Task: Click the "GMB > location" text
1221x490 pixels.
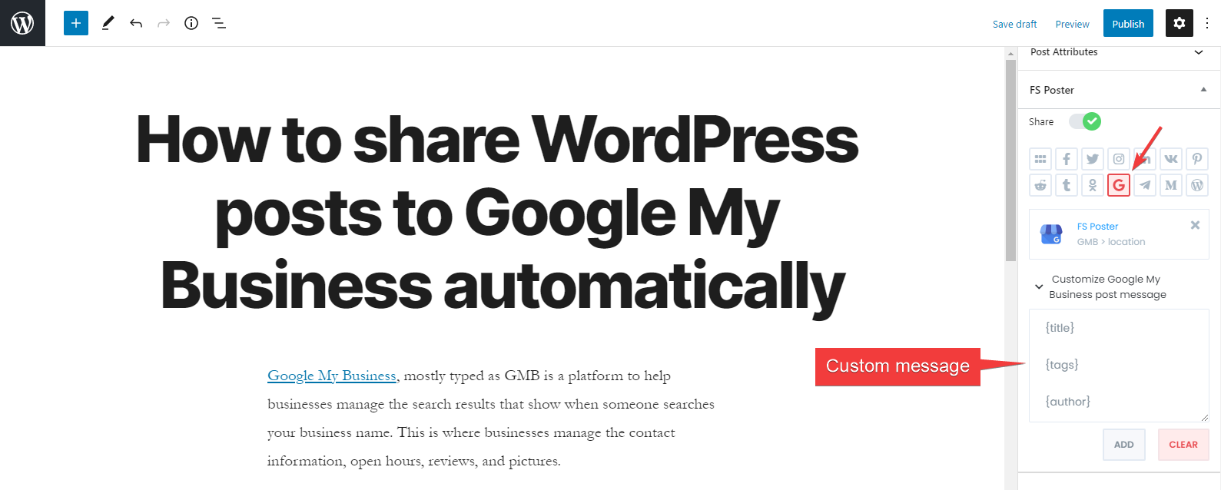Action: (1111, 242)
